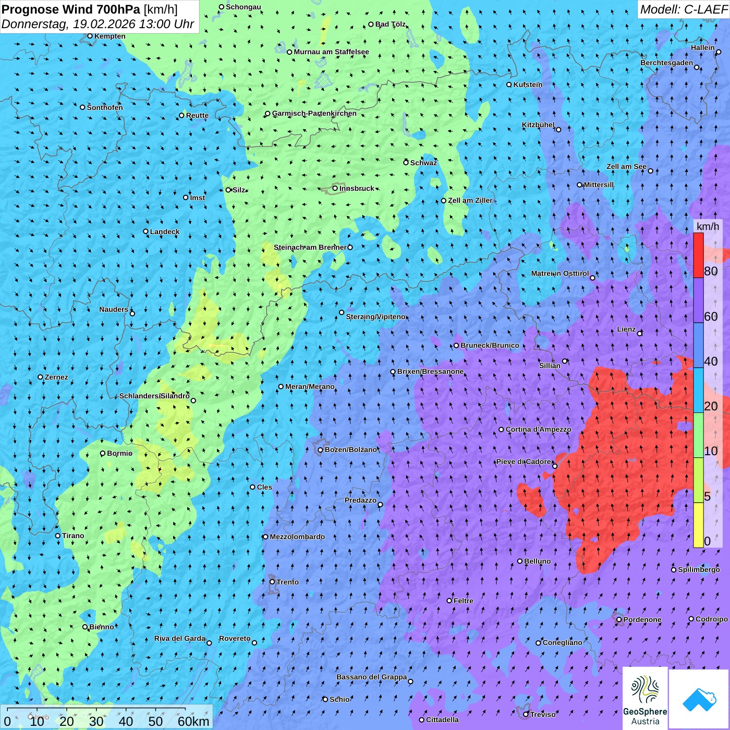730x730 pixels.
Task: Click the 60km scale bar label
Action: pos(193,721)
